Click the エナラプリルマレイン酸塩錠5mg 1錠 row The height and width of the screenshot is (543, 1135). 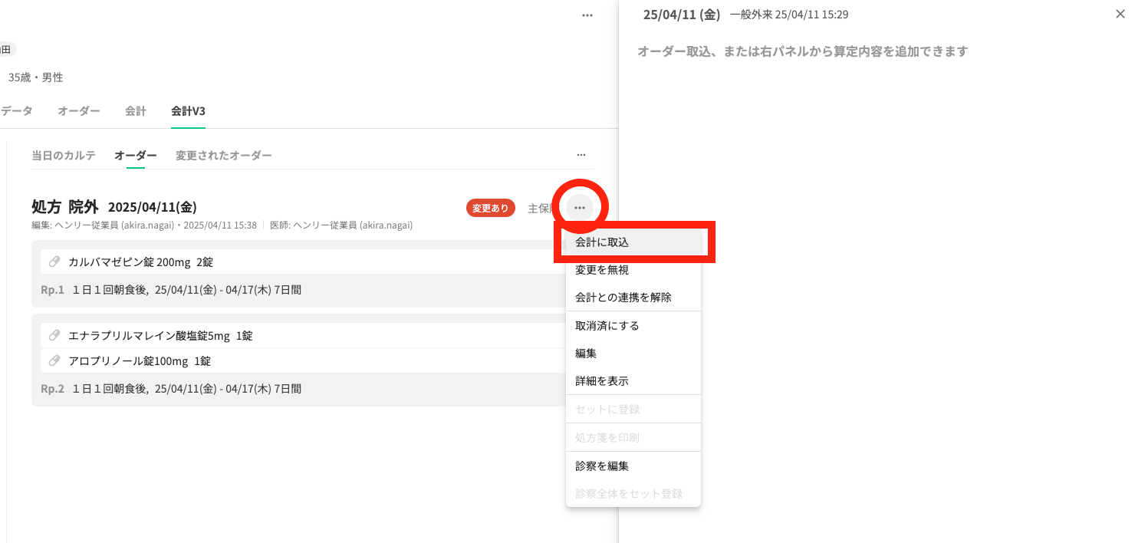(303, 335)
